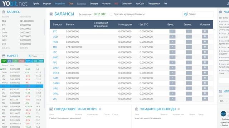Image resolution: width=229 pixels, height=128 pixels.
Task: Click the deposit plus icon for DASH row
Action: [172, 68]
